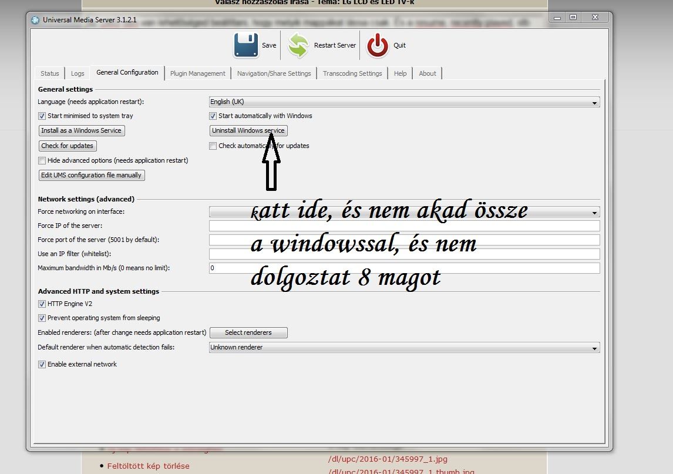Click Edit UMS configuration file manually
This screenshot has height=474, width=673.
pyautogui.click(x=92, y=175)
